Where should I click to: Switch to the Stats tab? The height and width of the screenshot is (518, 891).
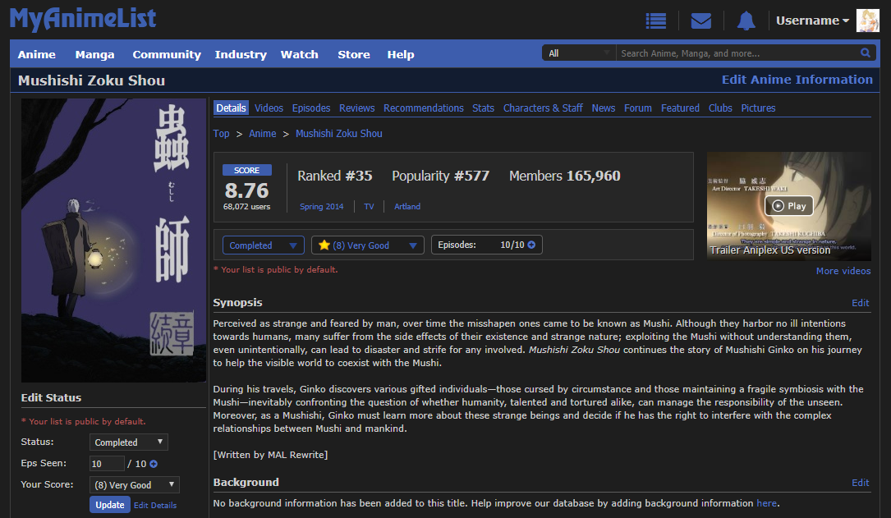(x=483, y=108)
